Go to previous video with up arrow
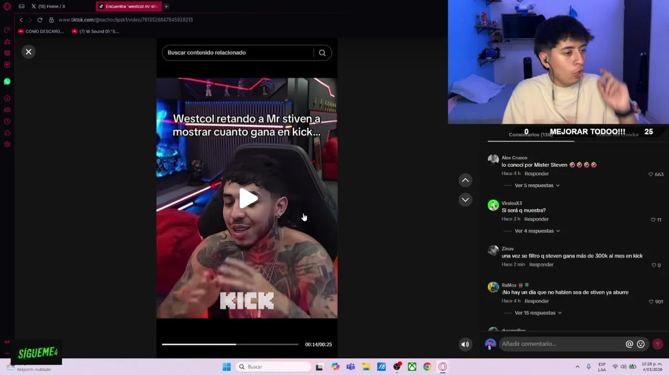 (465, 180)
